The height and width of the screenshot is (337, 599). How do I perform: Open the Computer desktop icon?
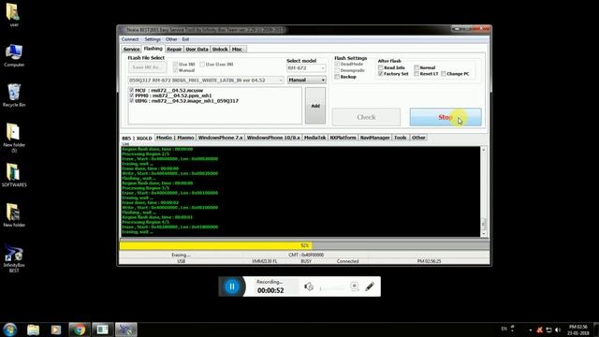pos(14,55)
